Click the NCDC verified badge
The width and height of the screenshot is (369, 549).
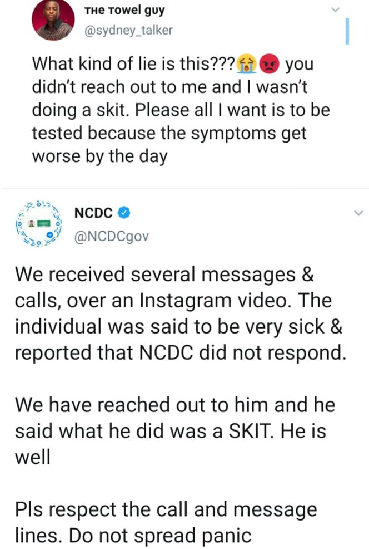(x=124, y=213)
